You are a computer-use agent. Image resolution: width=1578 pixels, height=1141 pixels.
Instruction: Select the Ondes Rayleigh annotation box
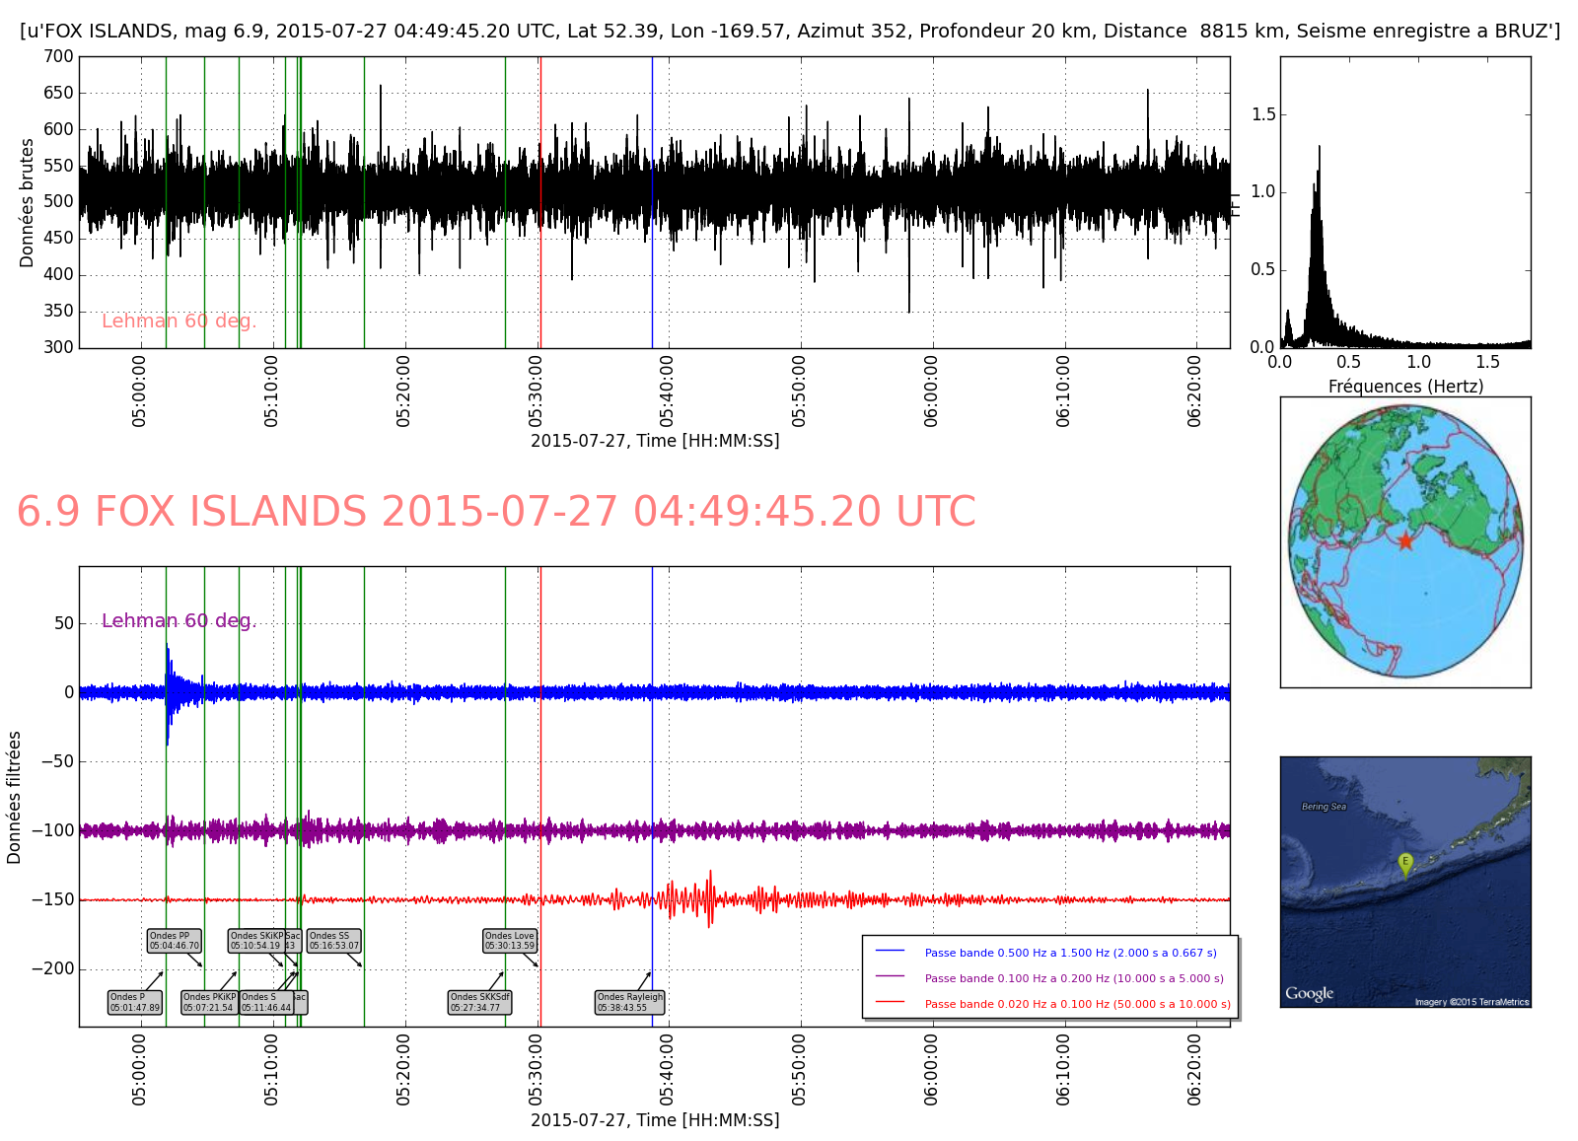630,1002
